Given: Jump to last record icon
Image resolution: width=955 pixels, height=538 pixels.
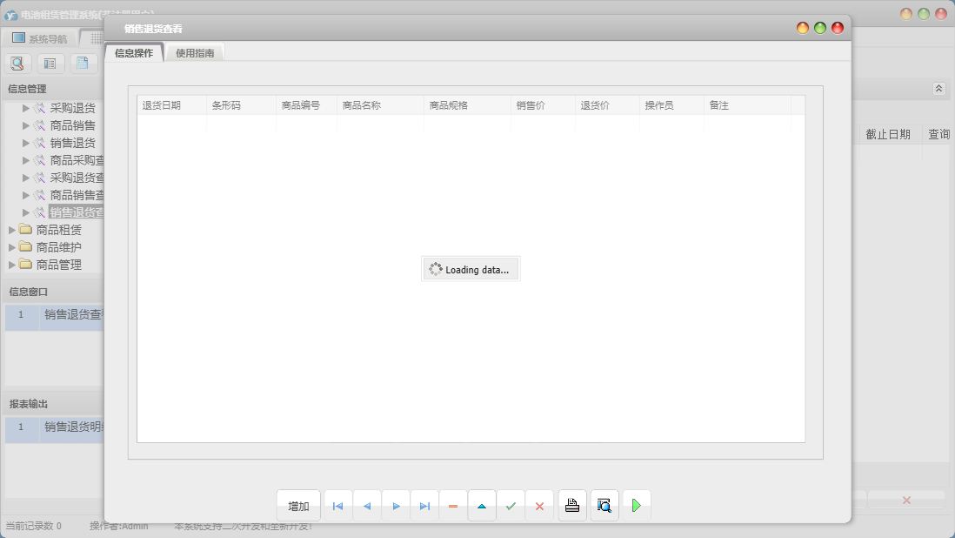Looking at the screenshot, I should click(x=424, y=506).
